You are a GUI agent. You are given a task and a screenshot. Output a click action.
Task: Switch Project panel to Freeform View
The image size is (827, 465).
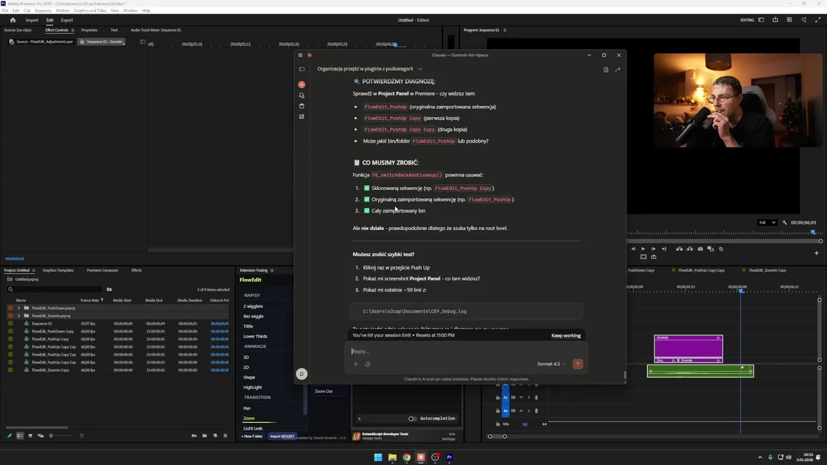point(40,436)
